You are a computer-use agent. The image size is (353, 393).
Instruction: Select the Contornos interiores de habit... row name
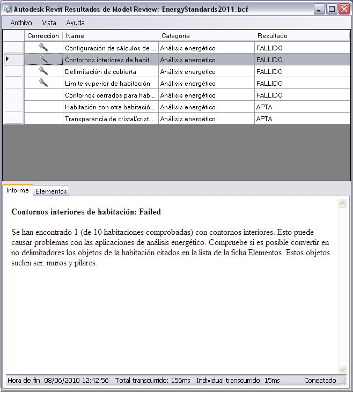pyautogui.click(x=111, y=60)
